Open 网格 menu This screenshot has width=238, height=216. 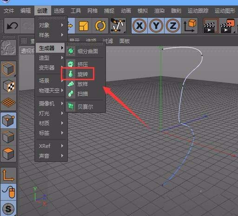pos(93,11)
